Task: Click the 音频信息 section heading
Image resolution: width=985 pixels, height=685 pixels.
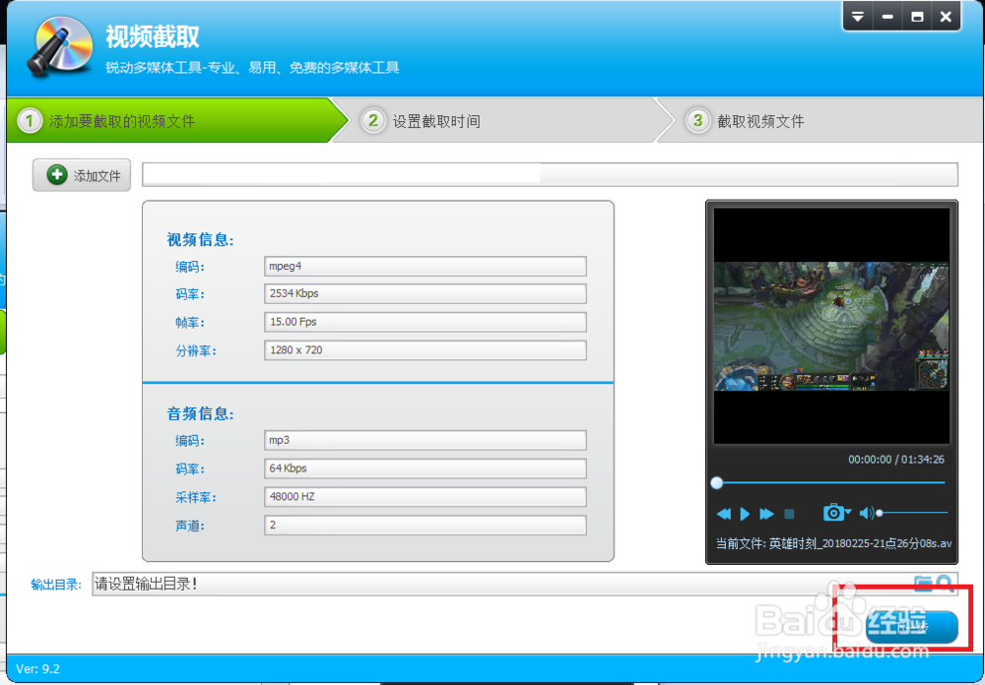Action: (200, 413)
